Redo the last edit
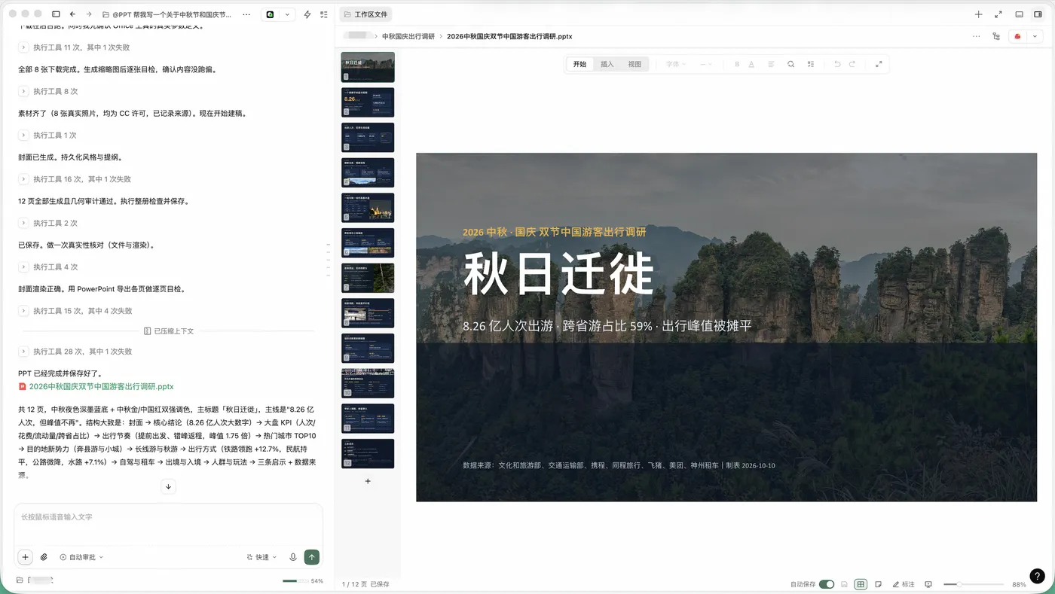Screen dimensions: 1055x594 point(852,64)
